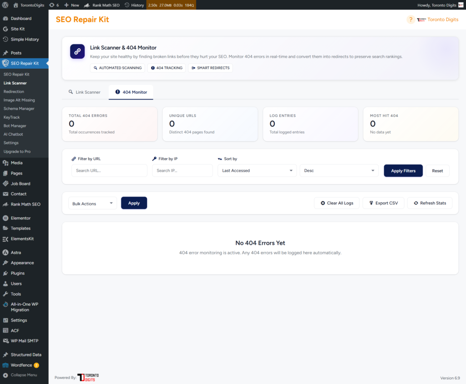The image size is (466, 384).
Task: Open Wordfence from the sidebar
Action: point(21,365)
